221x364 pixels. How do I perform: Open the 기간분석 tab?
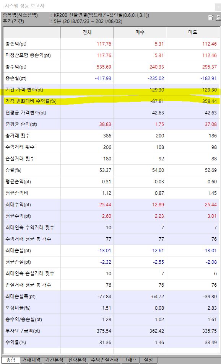(54, 360)
